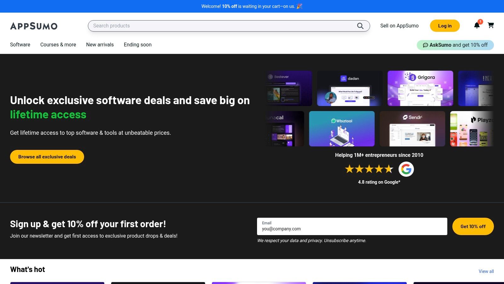Screen dimensions: 504x284
Task: Click the What's hot heading
Action: click(x=27, y=269)
